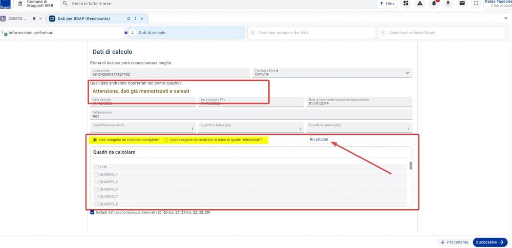Check the QUADRO_8 checkbox
This screenshot has height=248, width=512.
click(97, 204)
